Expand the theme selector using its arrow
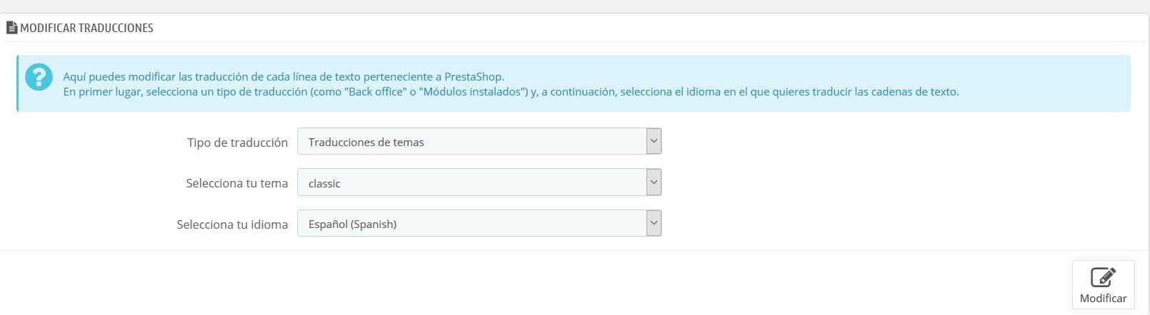The image size is (1150, 315). pos(654,182)
